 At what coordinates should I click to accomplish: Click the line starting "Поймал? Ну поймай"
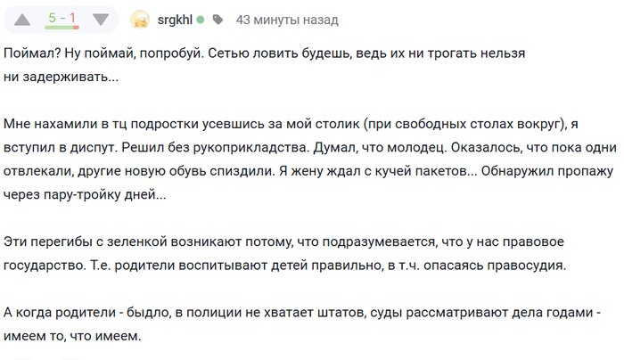tap(263, 53)
